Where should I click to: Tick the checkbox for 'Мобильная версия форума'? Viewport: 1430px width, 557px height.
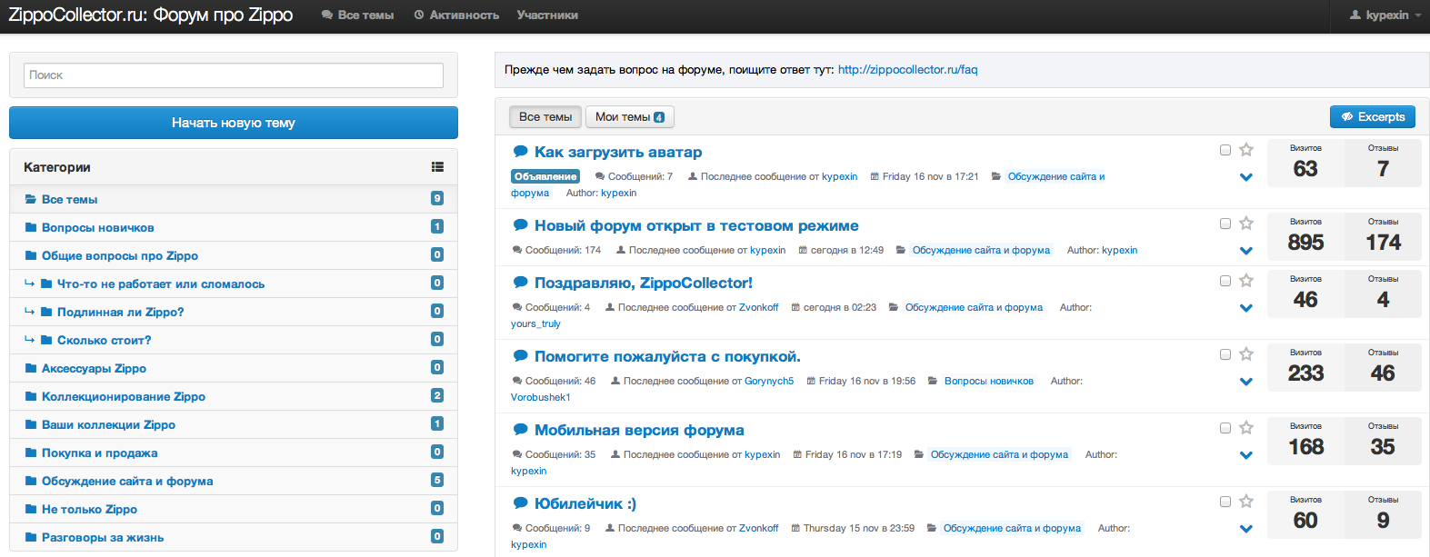[1225, 428]
